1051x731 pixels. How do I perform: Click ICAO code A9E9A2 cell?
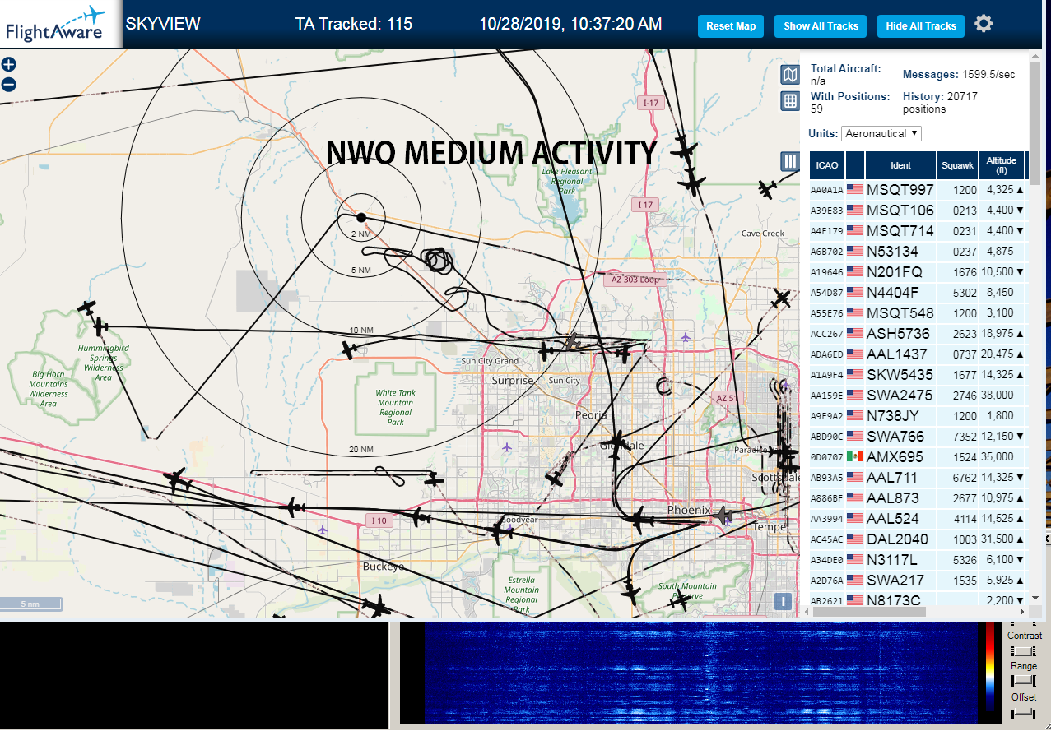tap(826, 416)
